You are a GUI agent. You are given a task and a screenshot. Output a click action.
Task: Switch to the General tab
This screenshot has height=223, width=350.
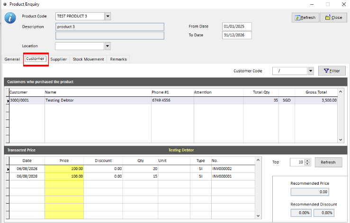coord(12,59)
